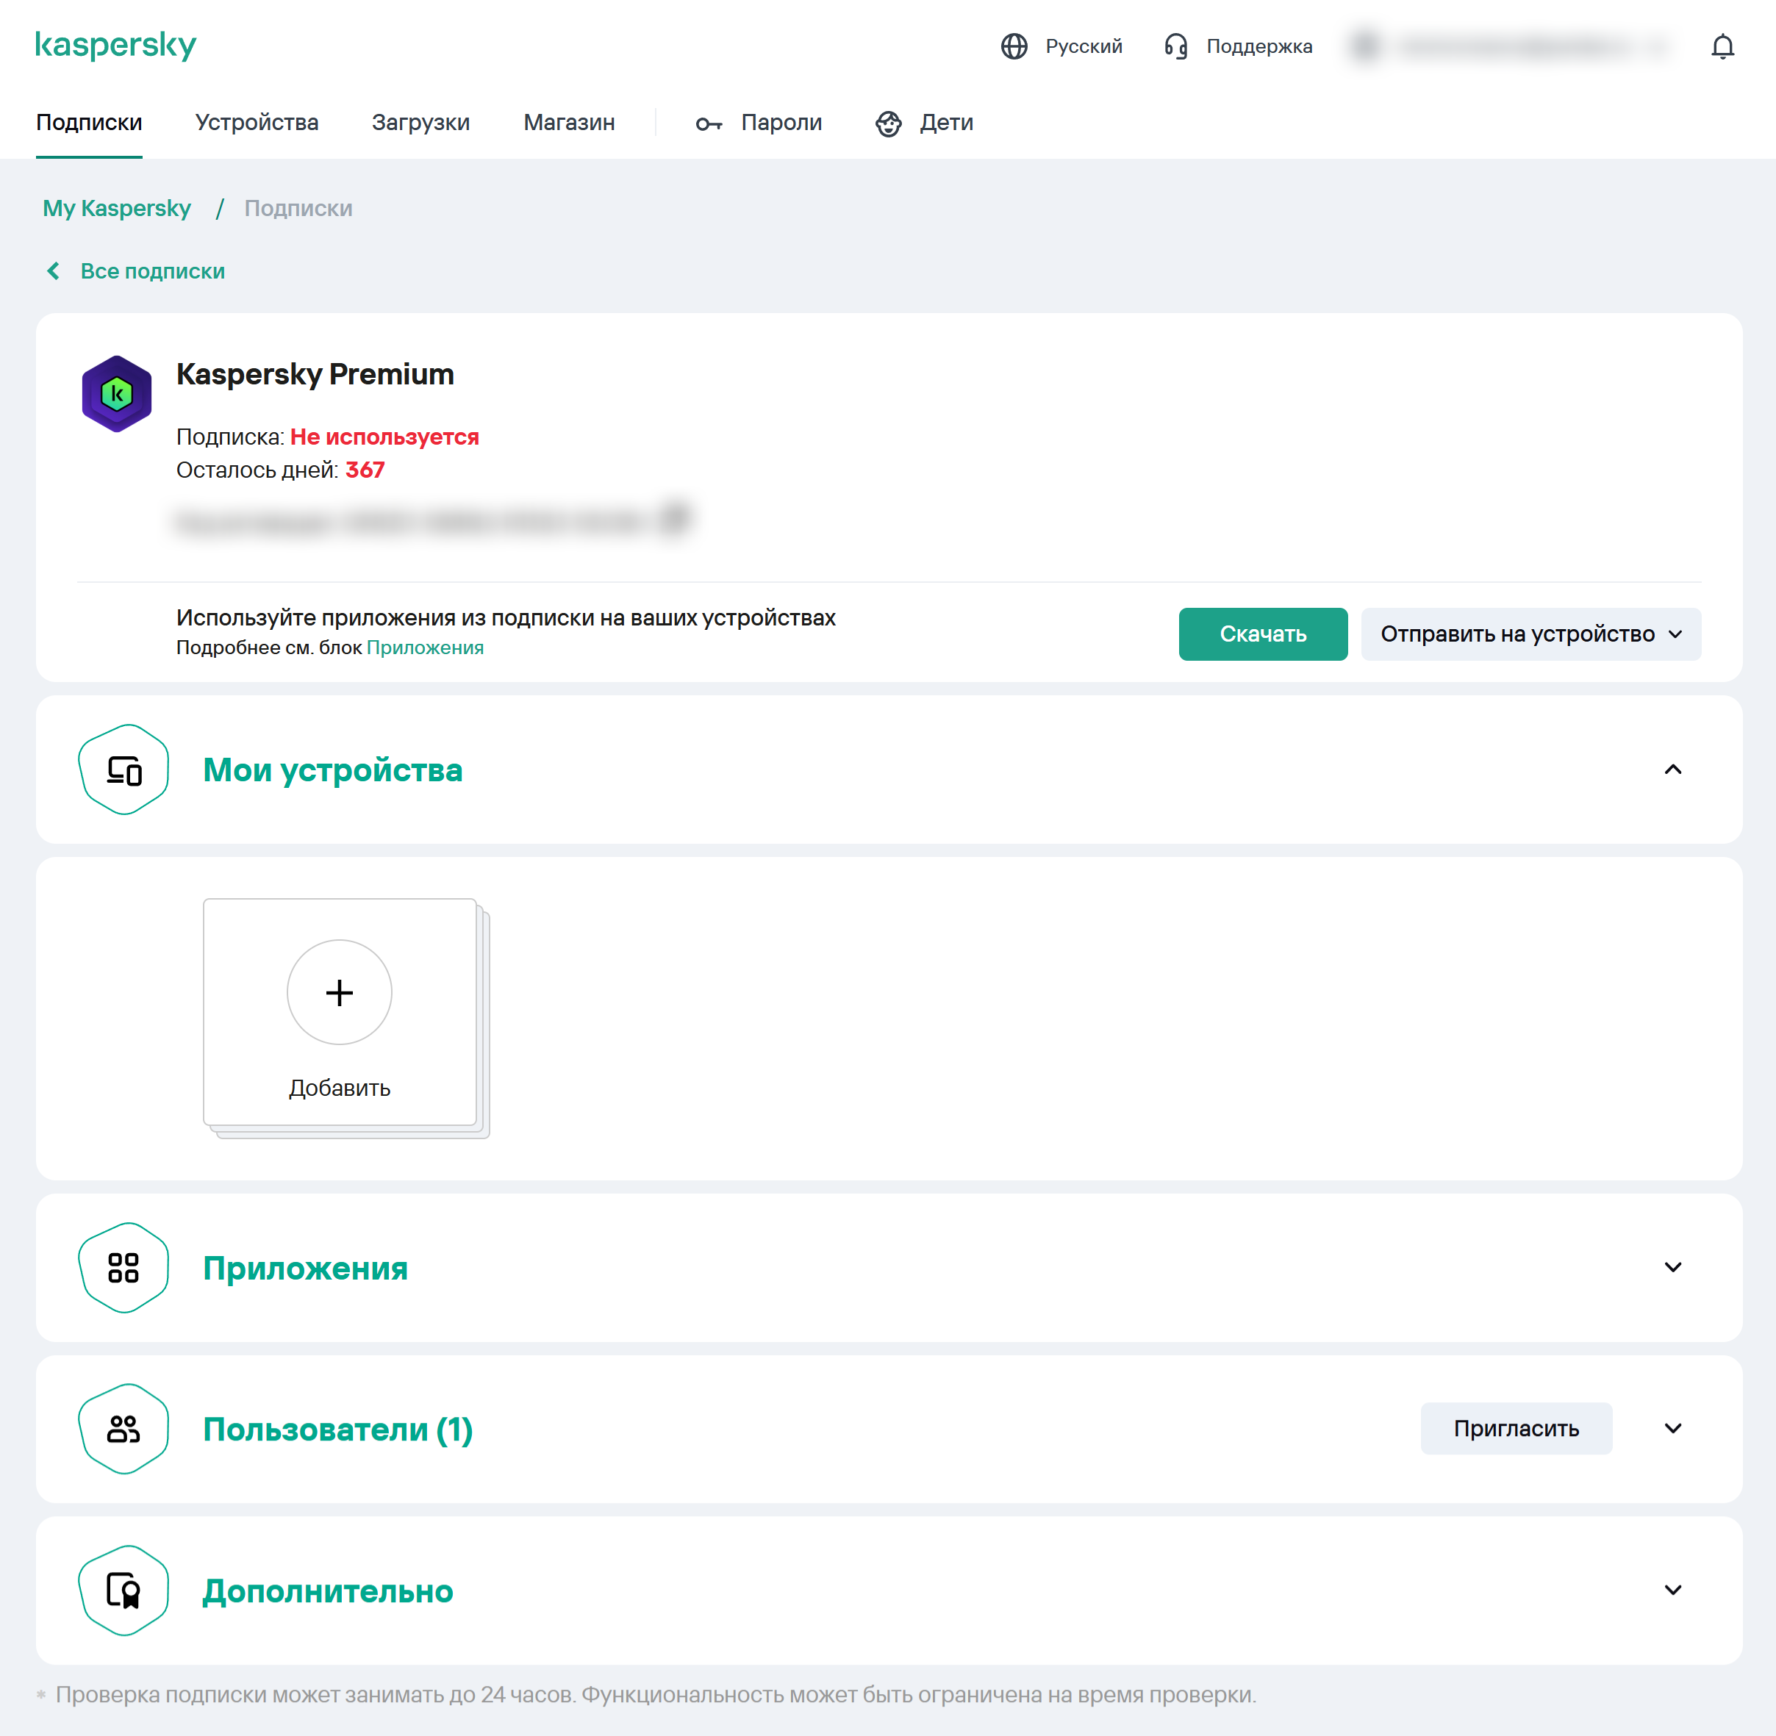The width and height of the screenshot is (1776, 1736).
Task: Click the Пригласить button
Action: coord(1515,1428)
